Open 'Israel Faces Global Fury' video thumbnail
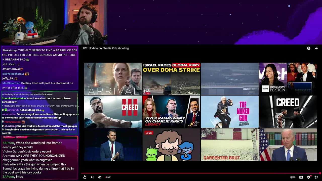This screenshot has height=181, width=322. tap(171, 79)
